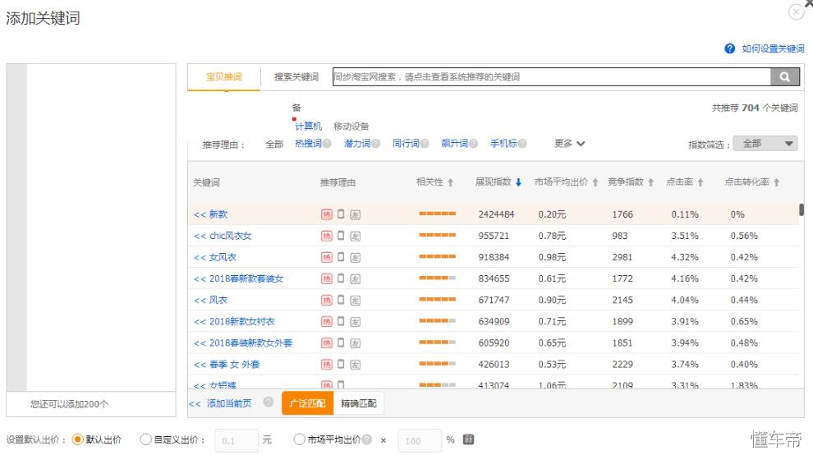Image resolution: width=813 pixels, height=455 pixels.
Task: Click the mobile icon in 2018春新款套装女 row
Action: [341, 278]
